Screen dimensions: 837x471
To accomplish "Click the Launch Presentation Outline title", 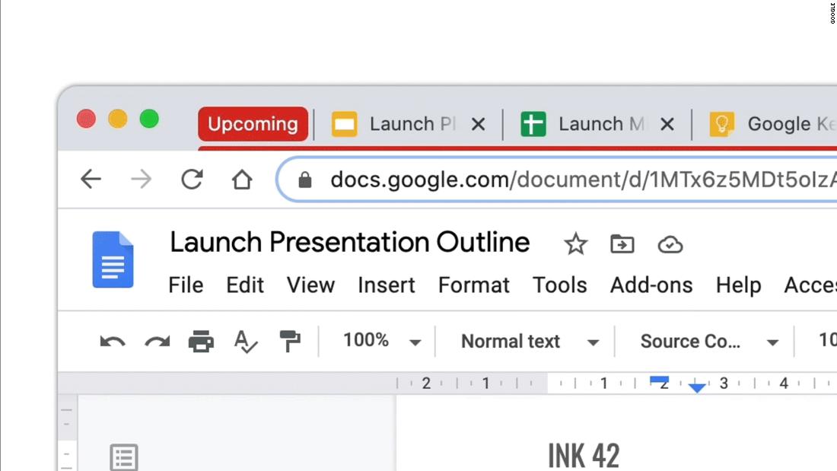I will (350, 243).
